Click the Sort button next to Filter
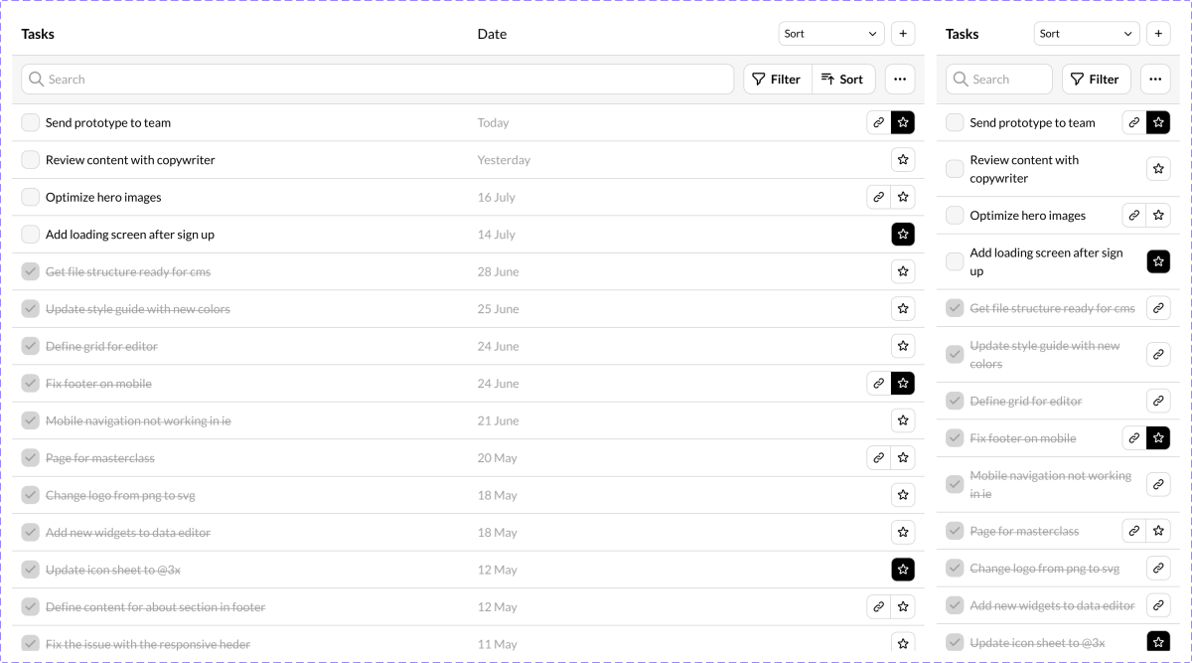The width and height of the screenshot is (1192, 663). click(843, 79)
